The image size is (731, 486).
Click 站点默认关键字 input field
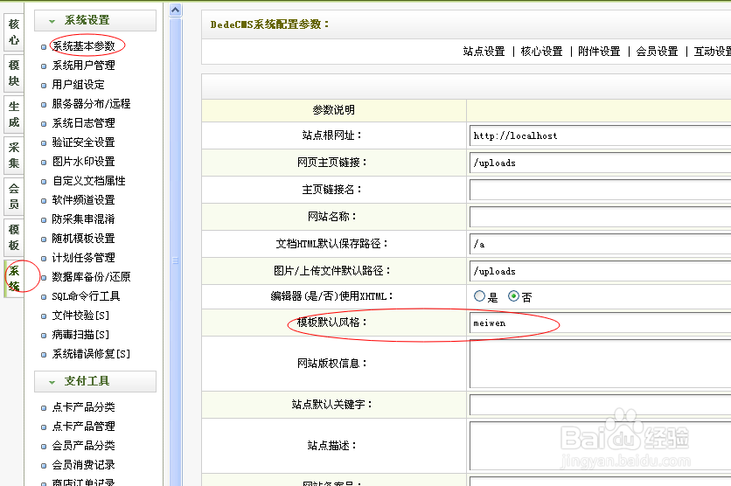[x=600, y=405]
